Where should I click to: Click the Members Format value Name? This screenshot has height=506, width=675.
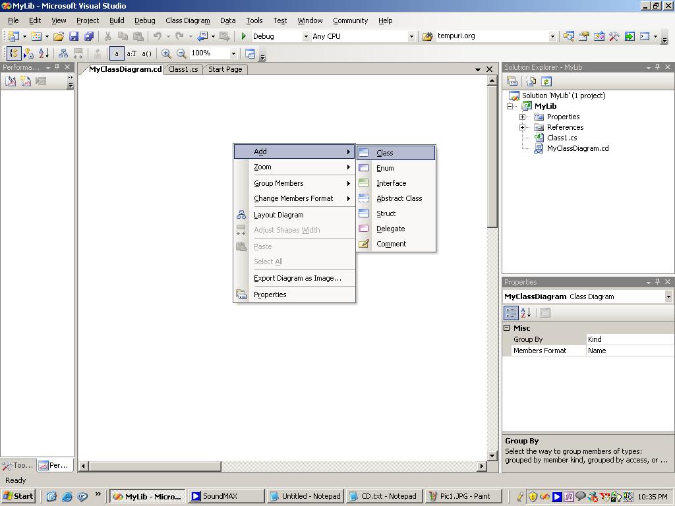click(x=630, y=351)
